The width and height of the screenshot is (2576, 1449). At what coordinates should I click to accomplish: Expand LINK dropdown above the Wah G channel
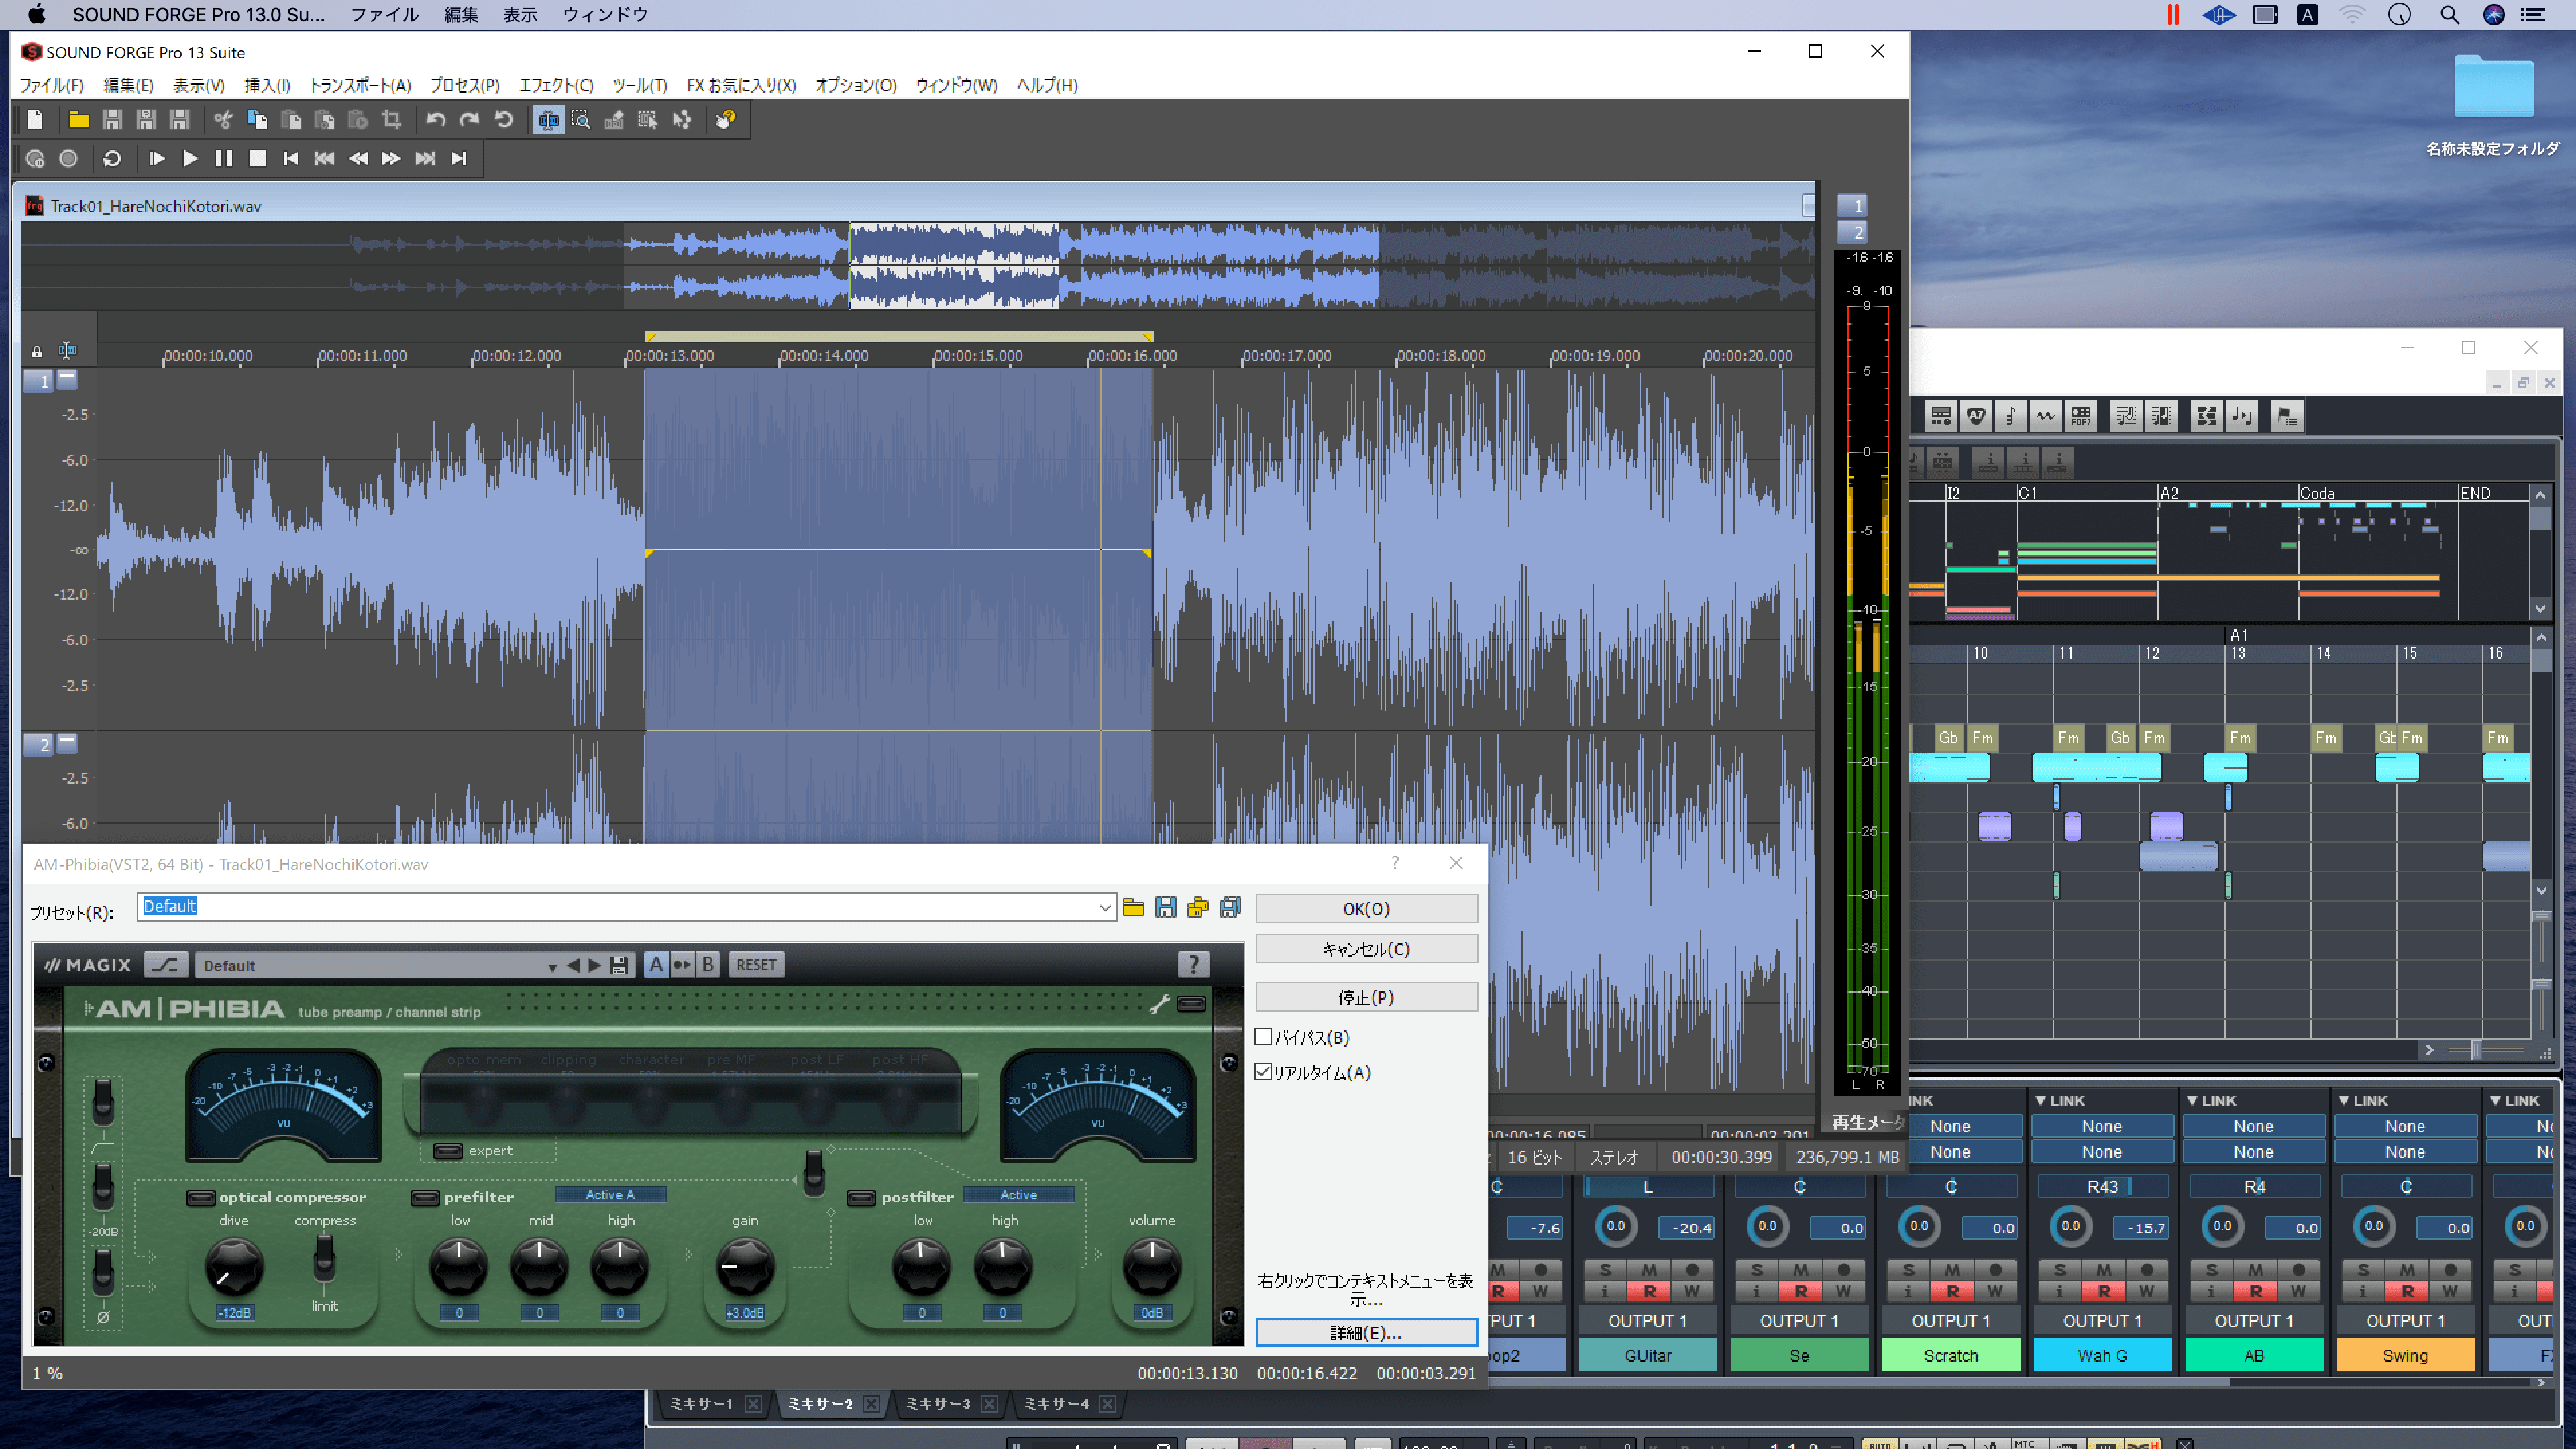tap(2060, 1100)
